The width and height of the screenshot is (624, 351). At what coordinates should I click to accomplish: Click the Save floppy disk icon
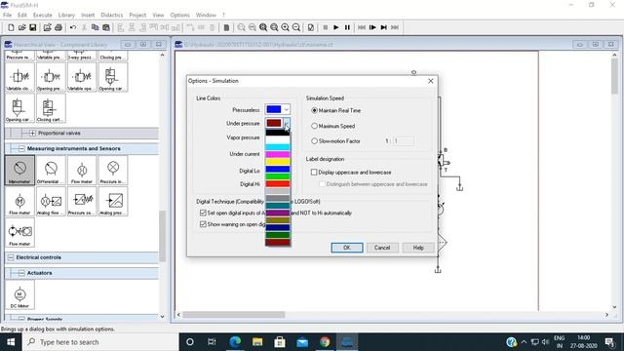pos(33,27)
